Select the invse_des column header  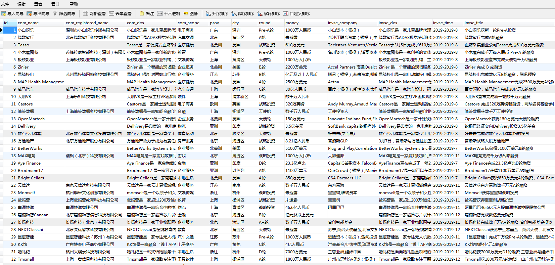pos(405,23)
